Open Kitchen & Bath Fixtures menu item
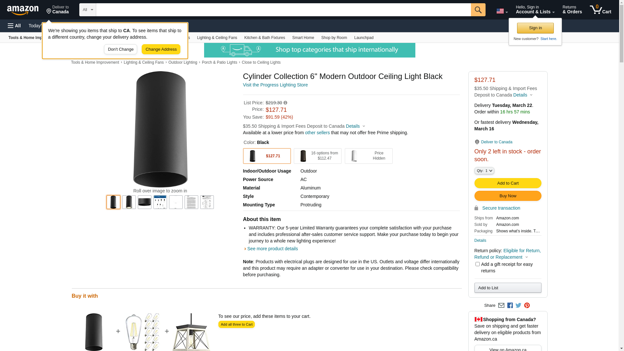Screen dimensions: 624x351 265,38
